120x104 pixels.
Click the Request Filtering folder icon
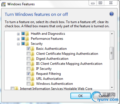pos(32,74)
